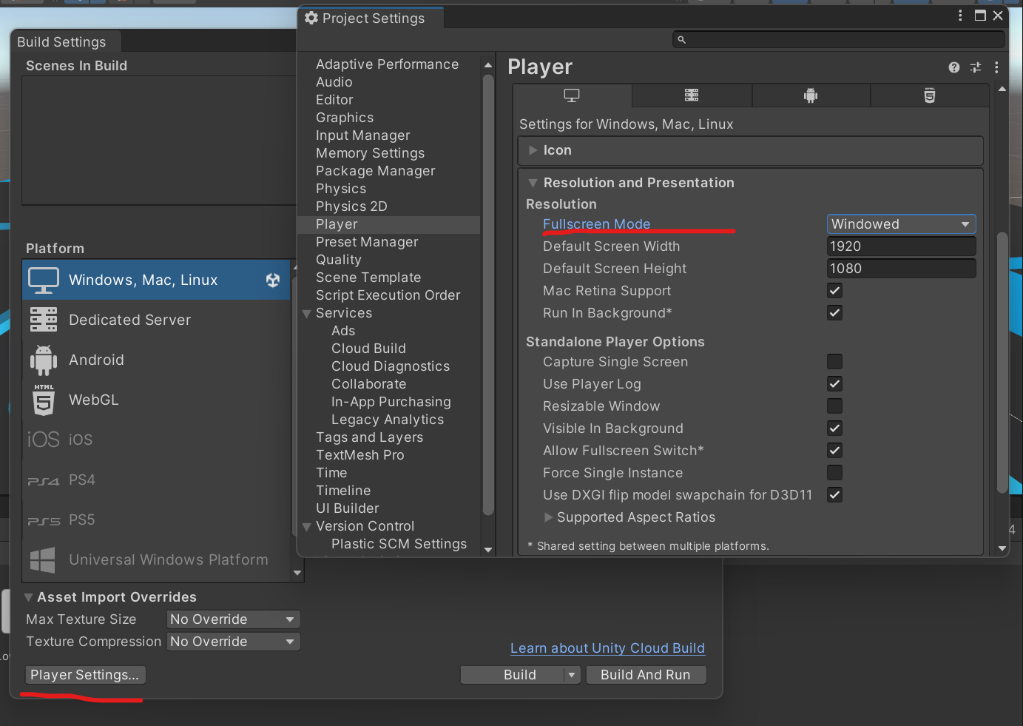Open Learn about Unity Cloud Build link
This screenshot has height=726, width=1023.
(607, 648)
